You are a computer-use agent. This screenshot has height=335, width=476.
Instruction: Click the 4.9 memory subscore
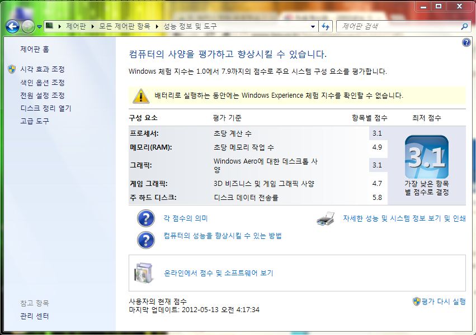pyautogui.click(x=377, y=147)
